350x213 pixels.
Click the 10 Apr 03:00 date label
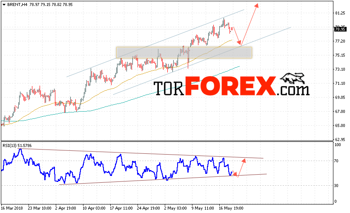pos(94,208)
